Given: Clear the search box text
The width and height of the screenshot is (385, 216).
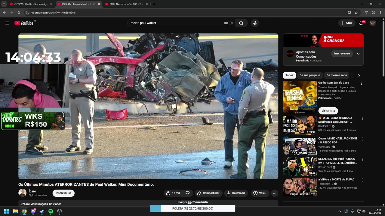Looking at the screenshot, I should point(232,23).
